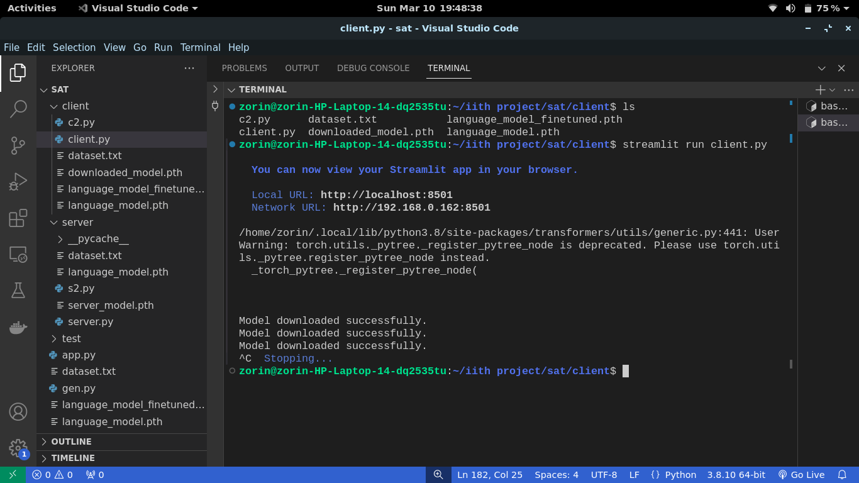This screenshot has width=859, height=483.
Task: Click Explorer more actions ellipsis
Action: (189, 68)
